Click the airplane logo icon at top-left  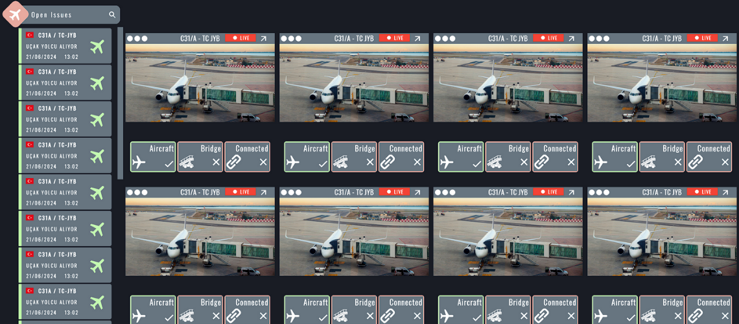tap(16, 15)
